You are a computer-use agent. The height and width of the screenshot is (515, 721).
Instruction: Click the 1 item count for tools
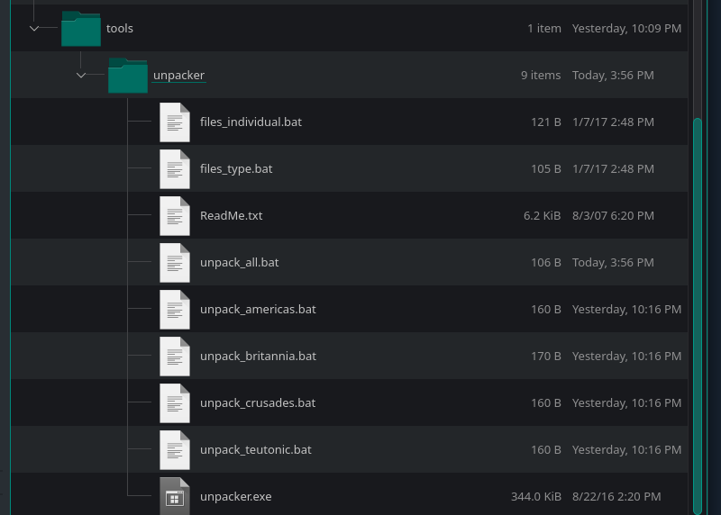[x=543, y=29]
